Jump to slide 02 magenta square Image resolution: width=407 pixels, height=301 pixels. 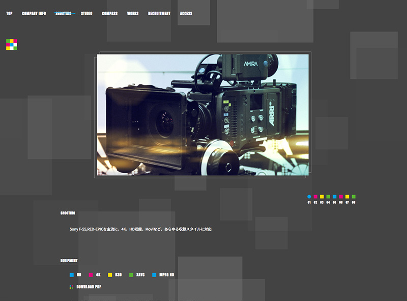click(x=315, y=197)
